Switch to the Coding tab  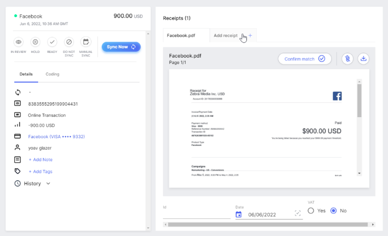52,74
